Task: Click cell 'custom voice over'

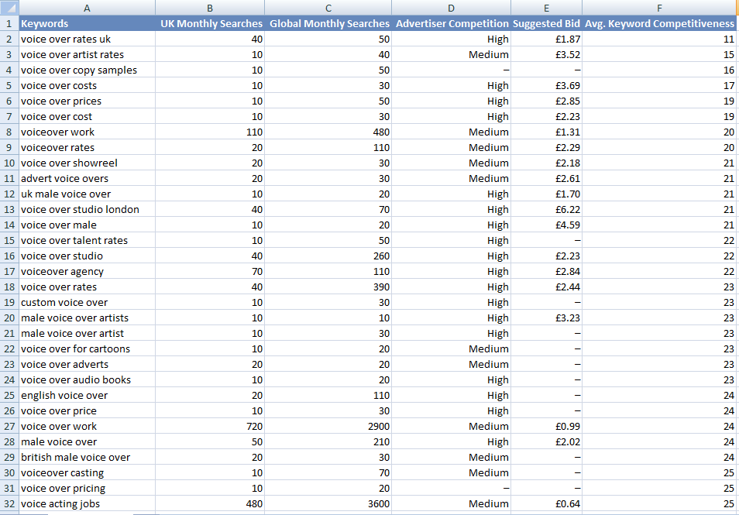Action: pos(88,303)
